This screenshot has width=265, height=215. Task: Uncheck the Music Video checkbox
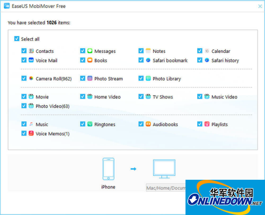[x=200, y=96]
